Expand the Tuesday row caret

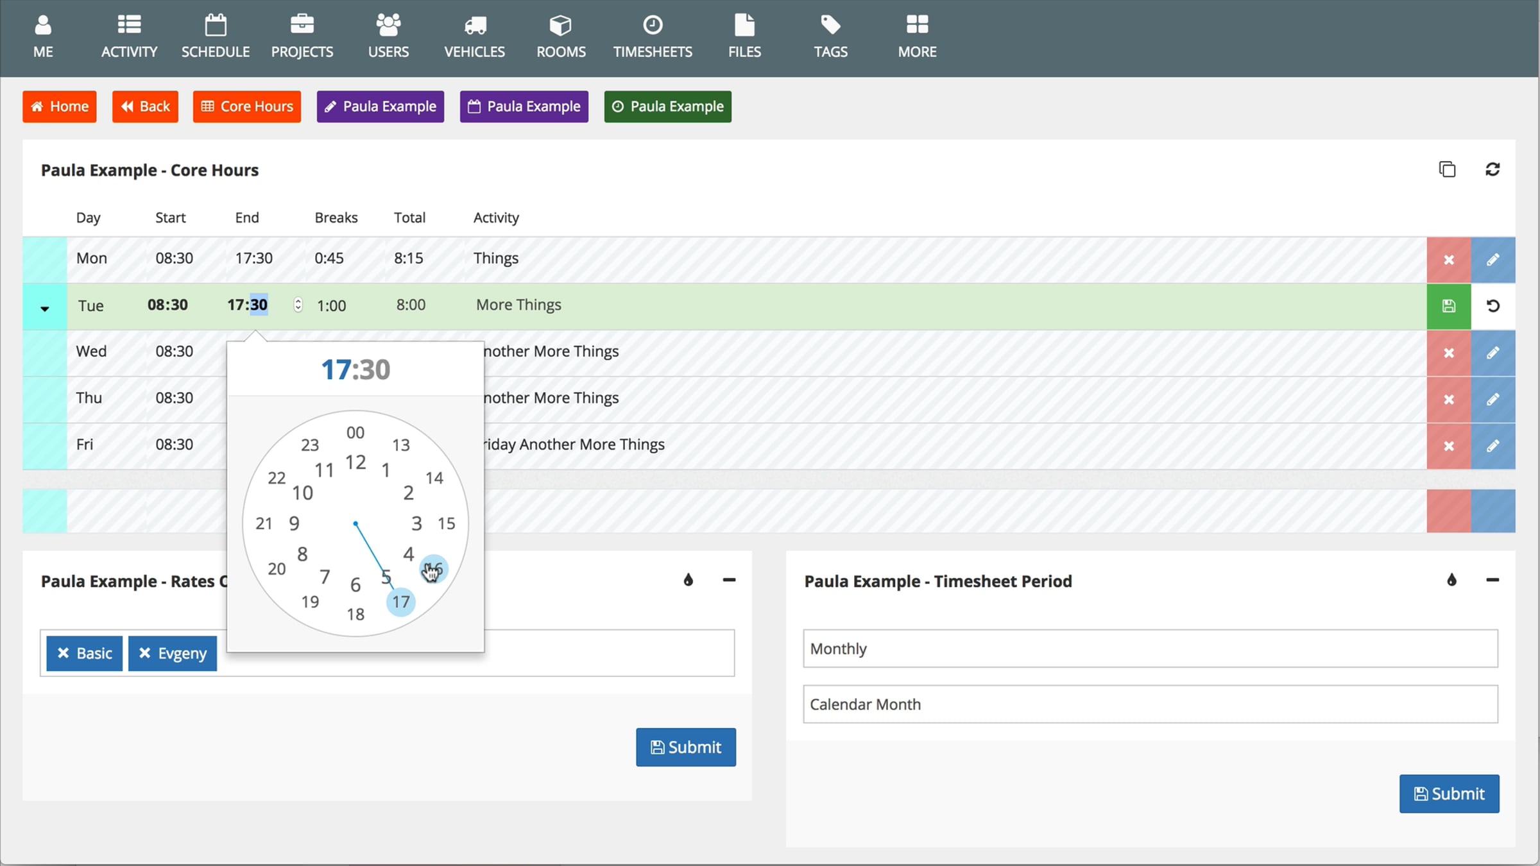click(x=44, y=309)
